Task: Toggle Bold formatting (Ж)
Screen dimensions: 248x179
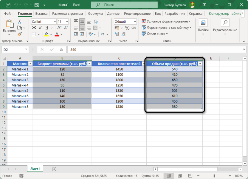Action: 34,28
